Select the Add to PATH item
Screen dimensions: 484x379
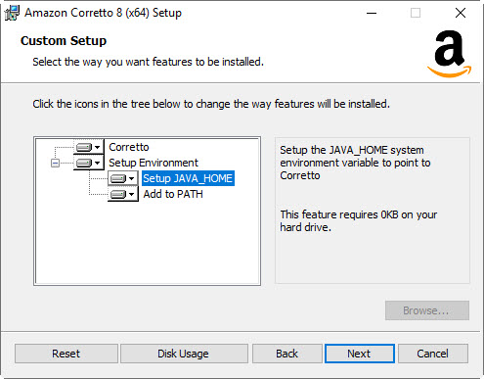click(173, 194)
